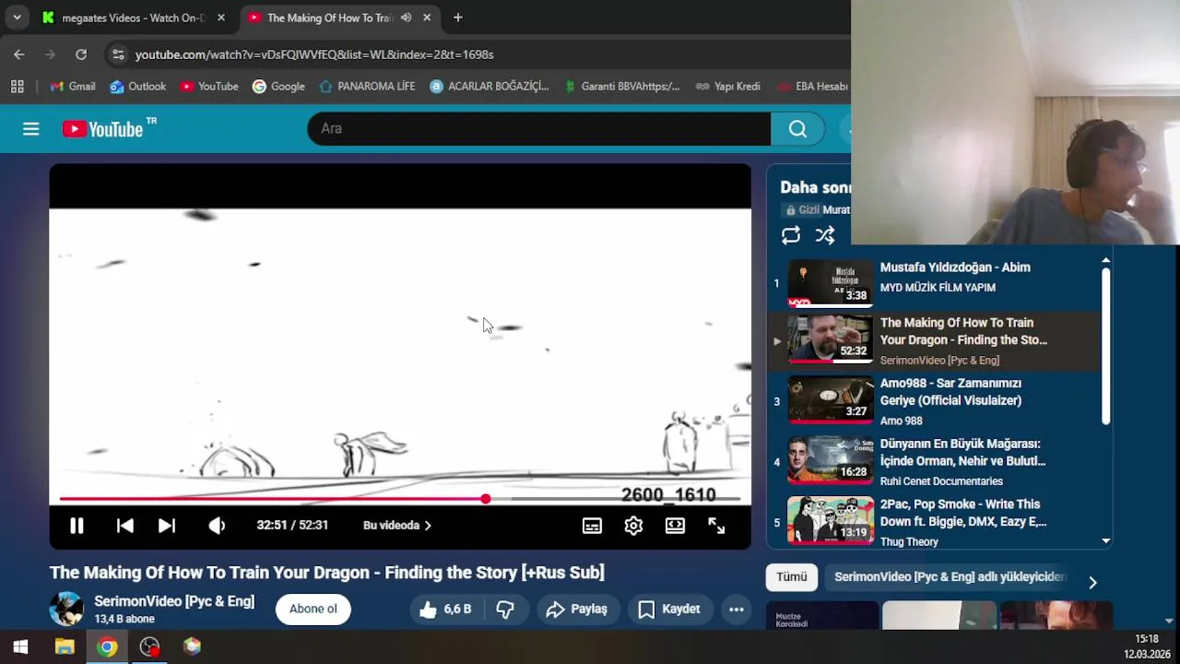
Task: Open File Explorer from the taskbar
Action: click(x=65, y=646)
